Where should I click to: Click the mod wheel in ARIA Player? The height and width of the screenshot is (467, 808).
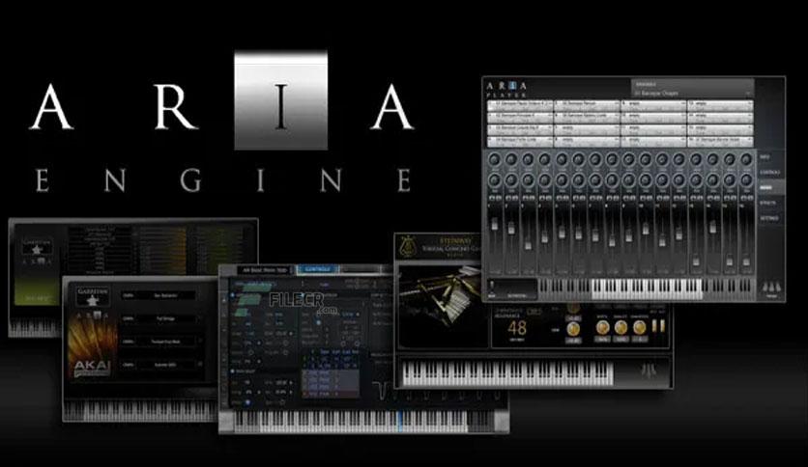(492, 287)
